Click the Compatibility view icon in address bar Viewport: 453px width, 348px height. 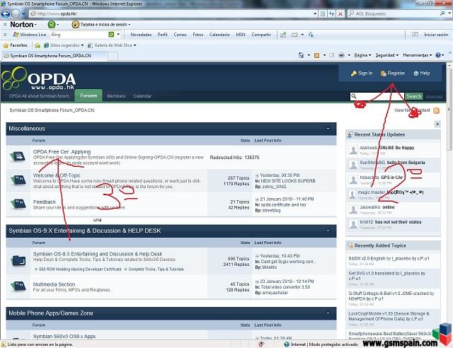(323, 13)
